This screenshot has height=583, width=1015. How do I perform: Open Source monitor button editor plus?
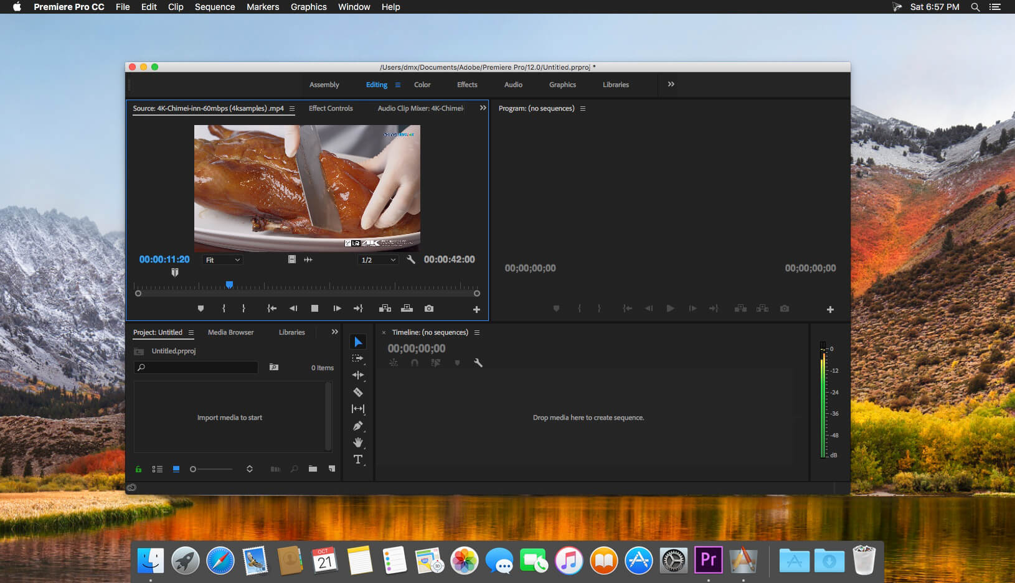(x=476, y=309)
